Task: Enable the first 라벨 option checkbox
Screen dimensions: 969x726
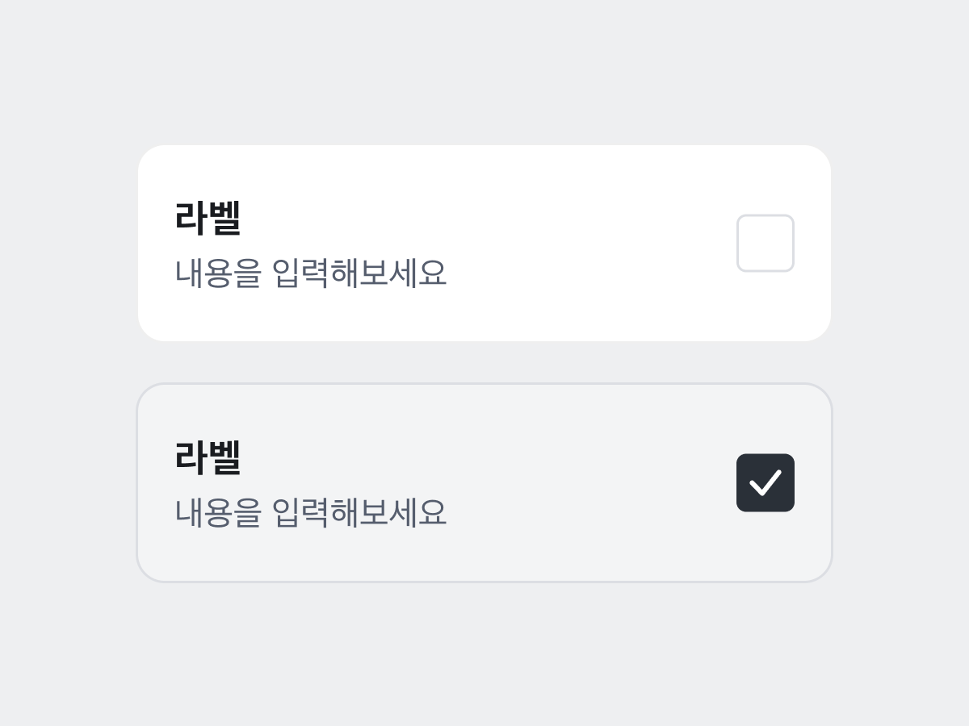Action: (765, 243)
